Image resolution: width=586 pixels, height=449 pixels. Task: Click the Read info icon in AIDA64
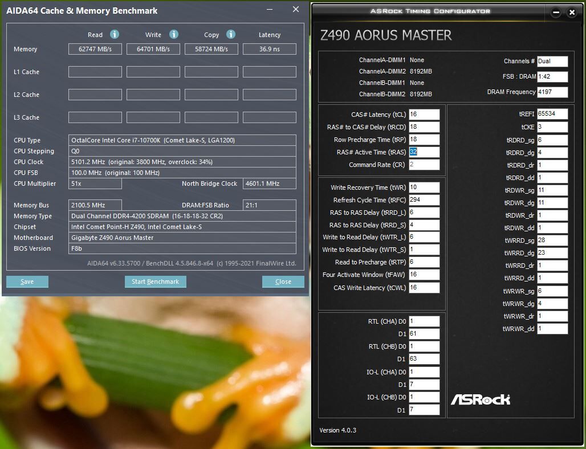tap(115, 34)
